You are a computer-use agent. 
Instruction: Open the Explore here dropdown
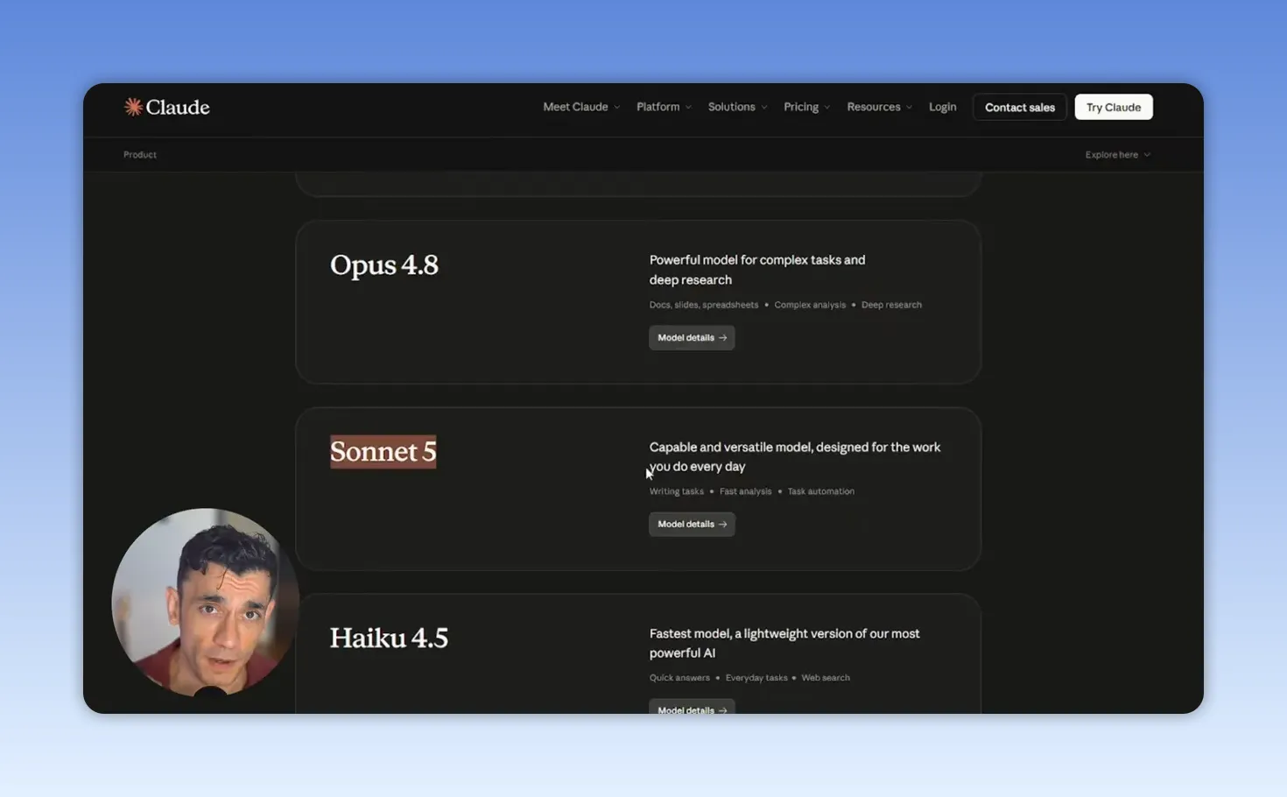(x=1118, y=155)
